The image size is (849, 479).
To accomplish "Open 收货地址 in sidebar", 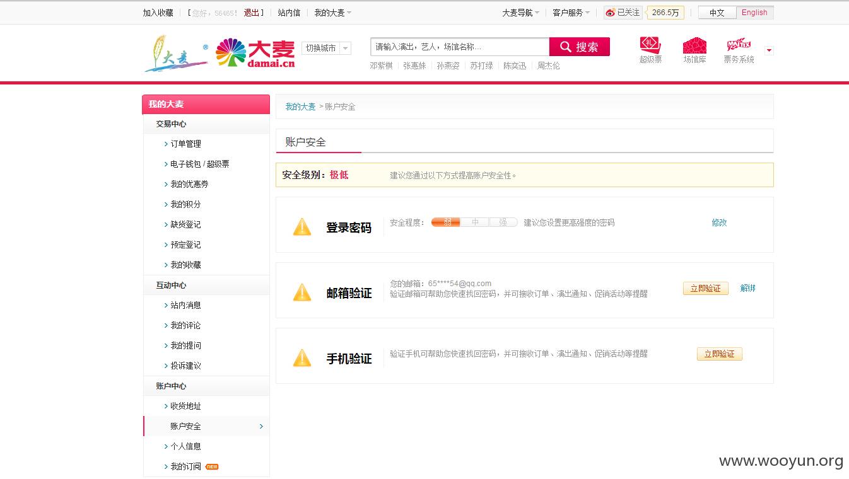I will pyautogui.click(x=185, y=406).
